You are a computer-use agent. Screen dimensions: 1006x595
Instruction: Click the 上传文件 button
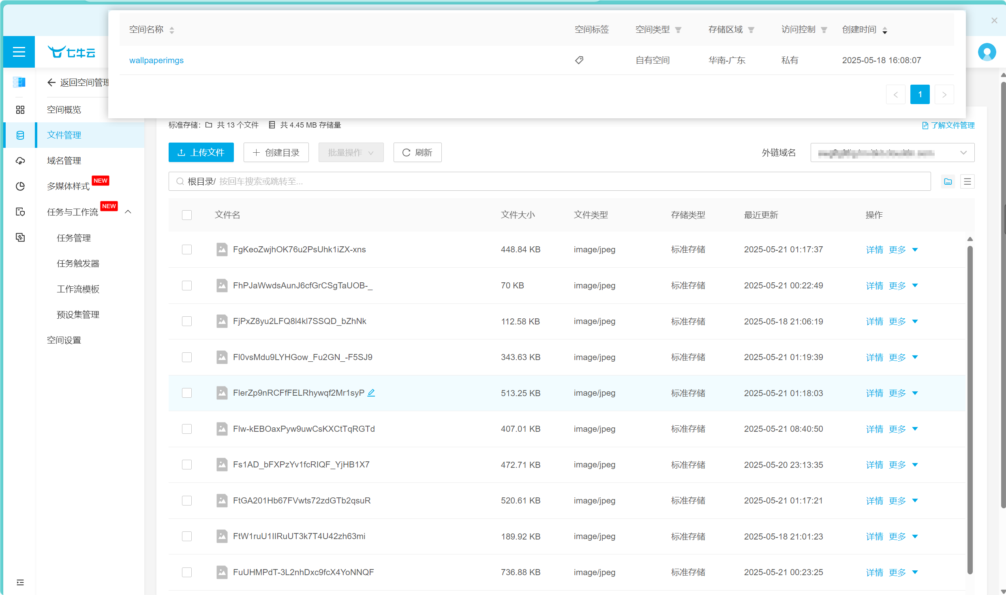click(x=201, y=153)
